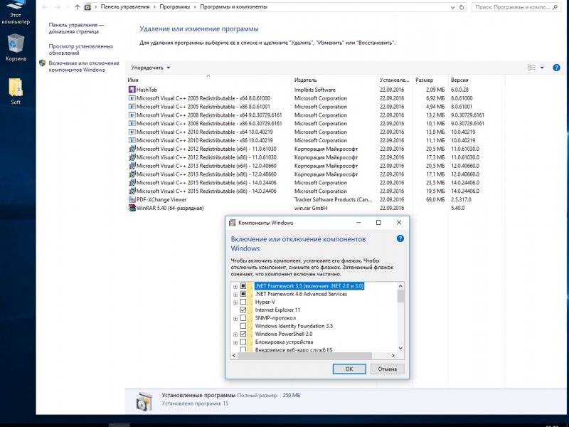Viewport: 569px width, 427px height.
Task: Click the Панель управления breadcrumb
Action: 125,7
